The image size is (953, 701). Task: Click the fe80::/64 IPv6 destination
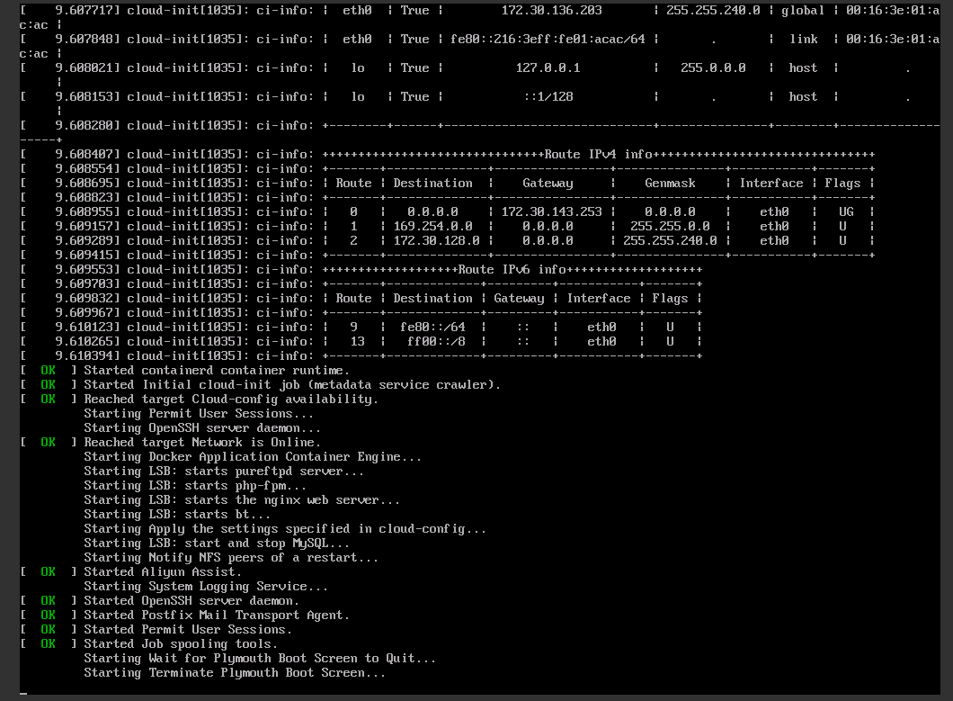[432, 327]
